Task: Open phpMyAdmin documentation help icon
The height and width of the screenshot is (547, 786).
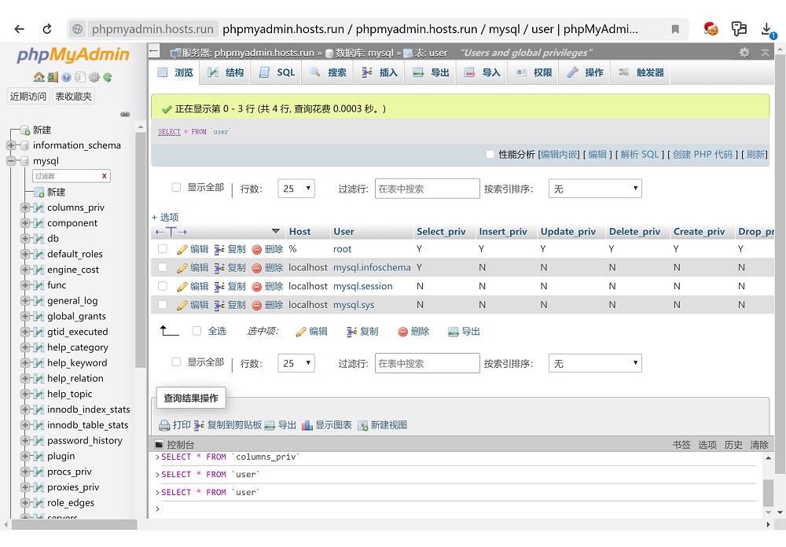Action: click(x=66, y=77)
